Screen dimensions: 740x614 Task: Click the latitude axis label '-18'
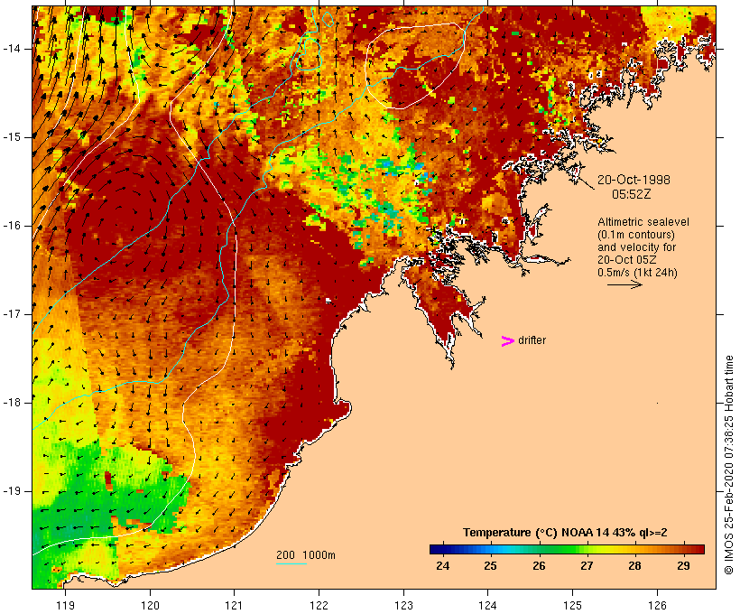pyautogui.click(x=11, y=403)
